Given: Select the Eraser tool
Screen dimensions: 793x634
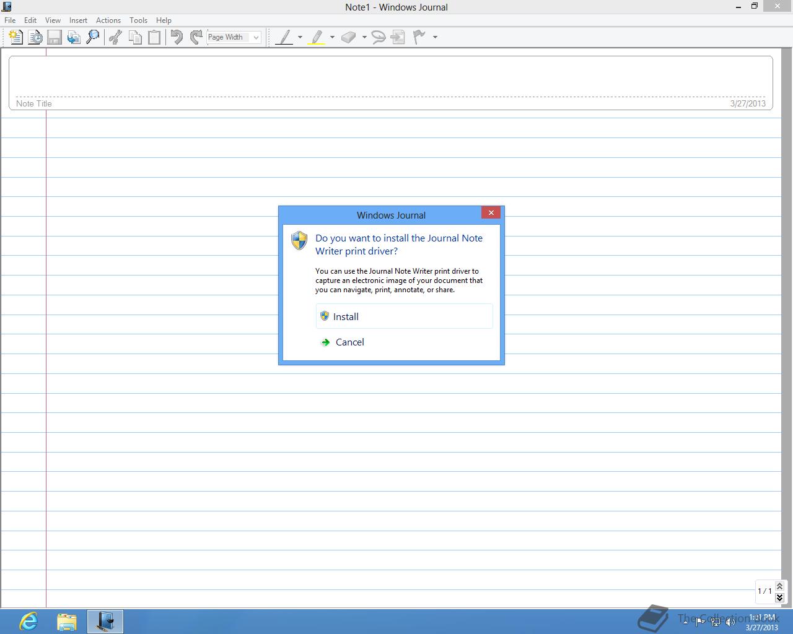Looking at the screenshot, I should pyautogui.click(x=349, y=37).
